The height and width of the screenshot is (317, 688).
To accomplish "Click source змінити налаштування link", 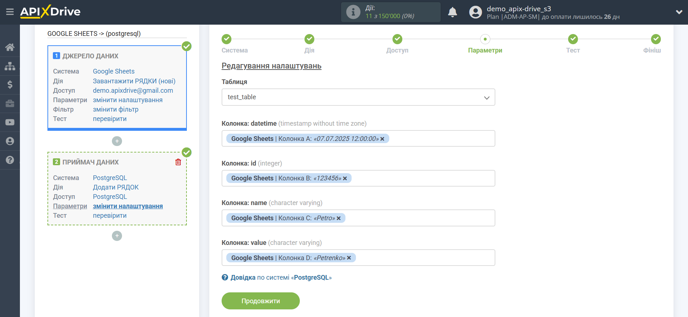I will tap(127, 100).
